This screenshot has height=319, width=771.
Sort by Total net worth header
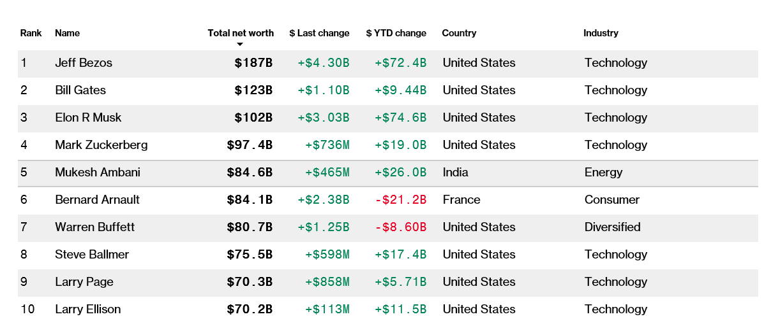[241, 33]
